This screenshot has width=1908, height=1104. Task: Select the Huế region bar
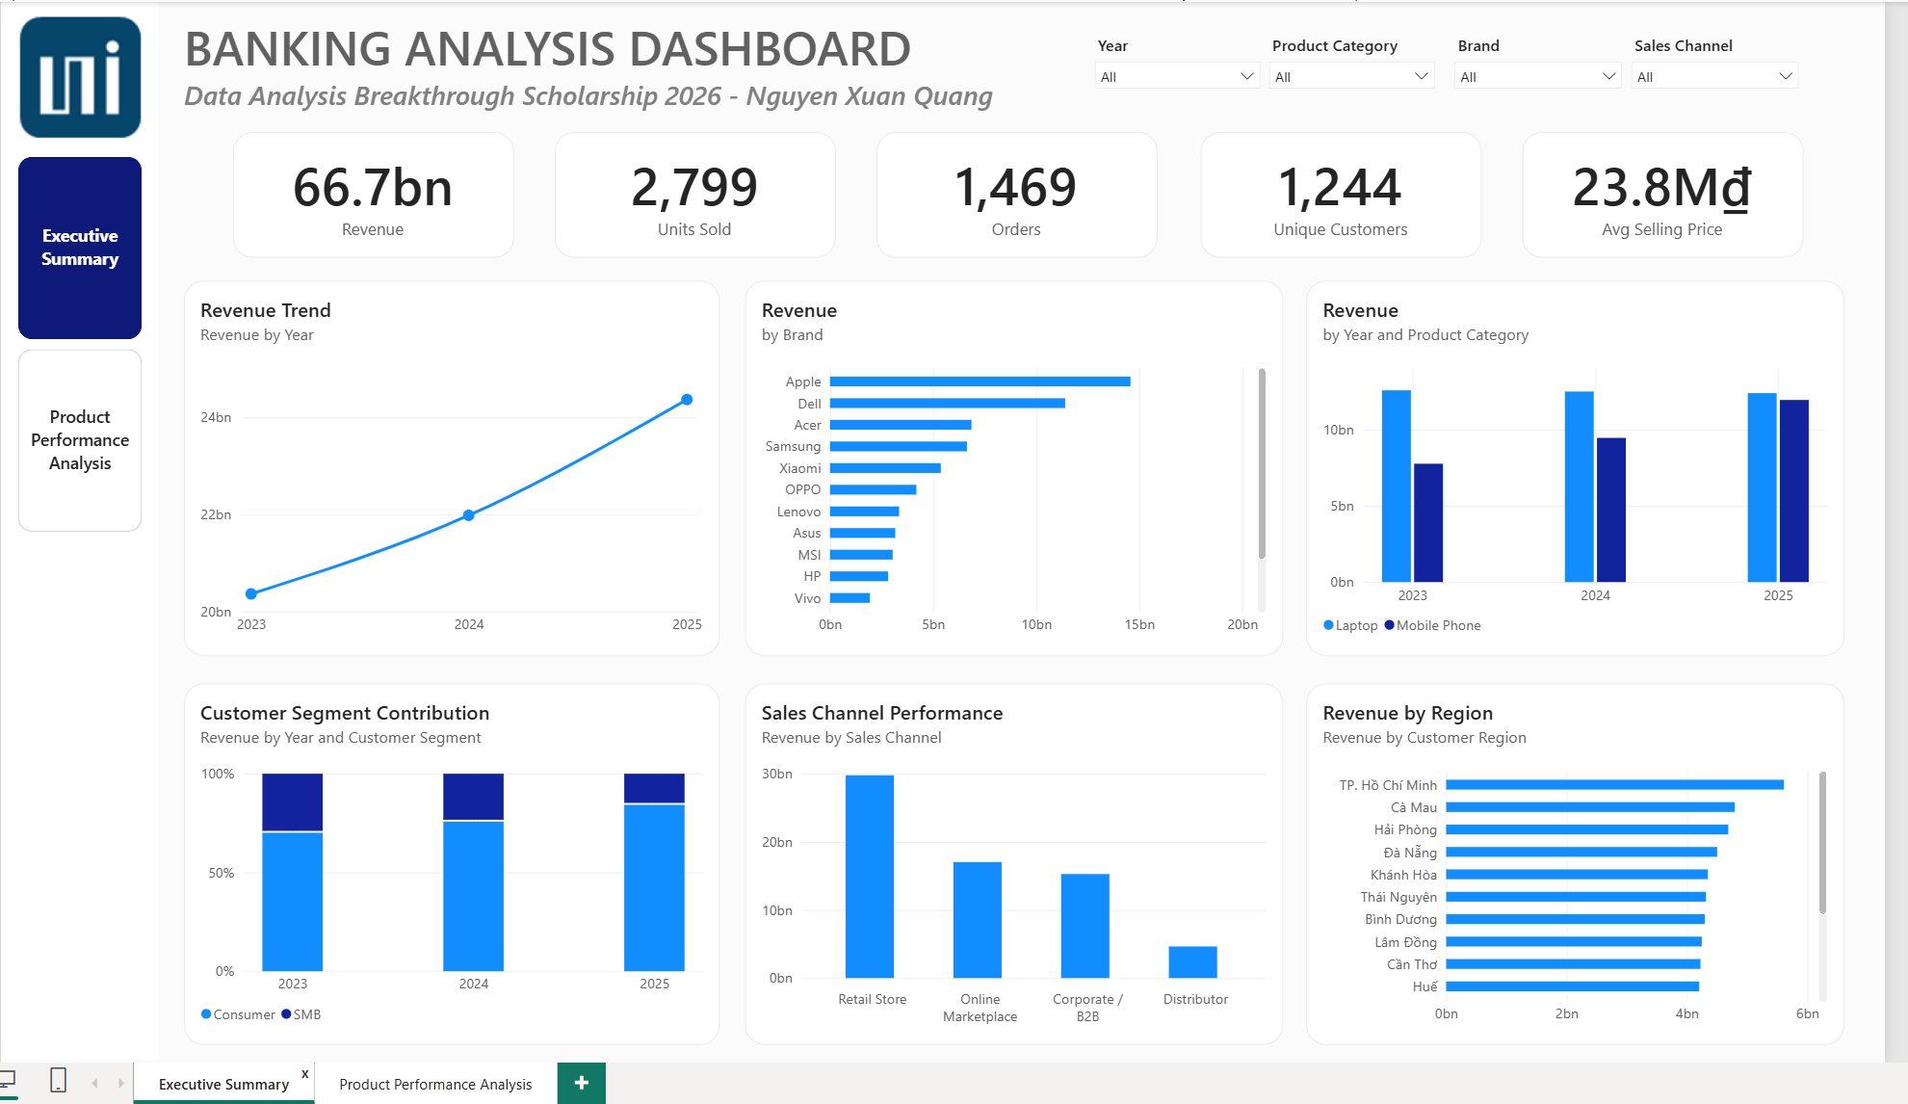[x=1573, y=986]
